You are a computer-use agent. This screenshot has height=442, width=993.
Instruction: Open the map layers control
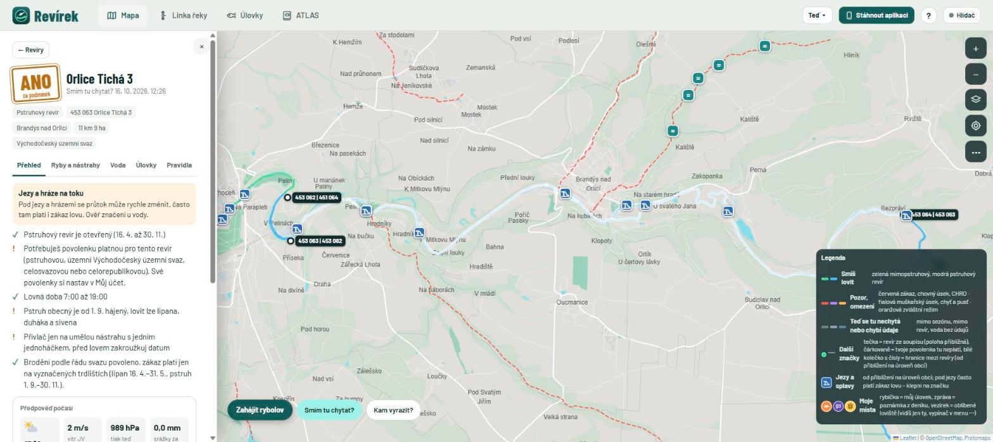976,99
